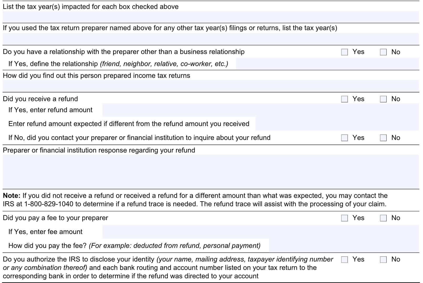Viewport: 423px width, 283px height.
Task: Click the how fee was paid field
Action: tap(344, 246)
